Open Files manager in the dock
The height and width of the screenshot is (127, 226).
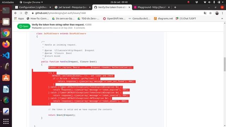click(x=6, y=22)
